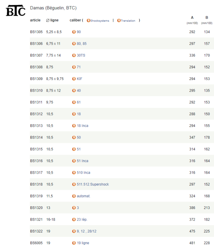Click the plus icon in row BS1315
The width and height of the screenshot is (214, 248).
coord(74,149)
